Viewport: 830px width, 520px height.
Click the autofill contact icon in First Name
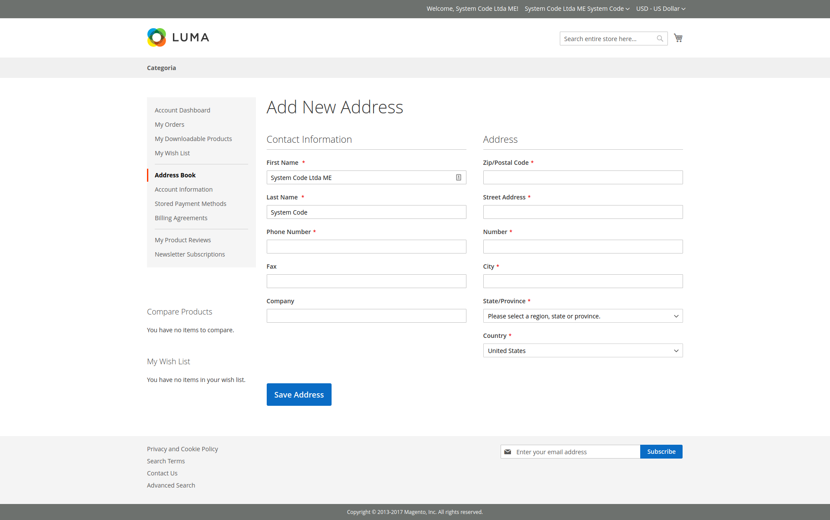point(458,177)
